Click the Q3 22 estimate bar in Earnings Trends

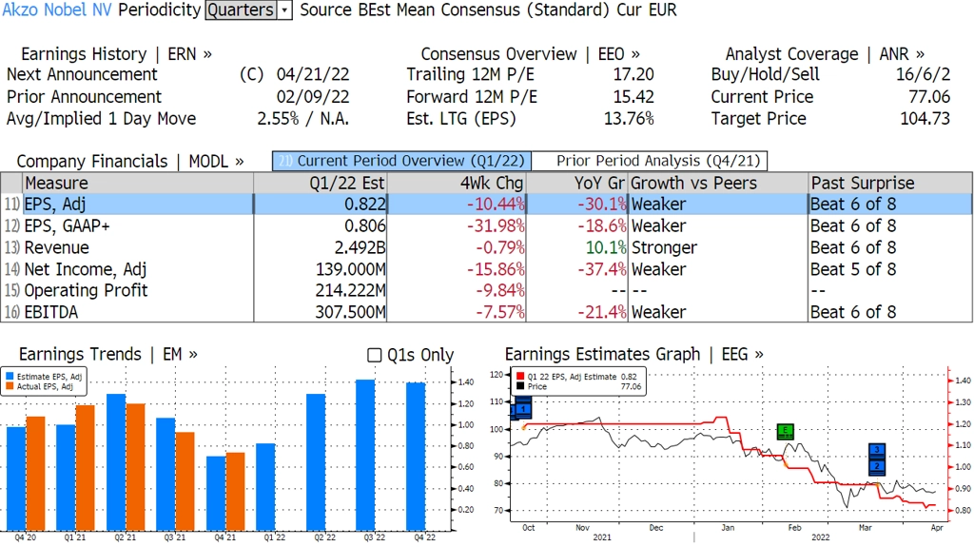[365, 455]
